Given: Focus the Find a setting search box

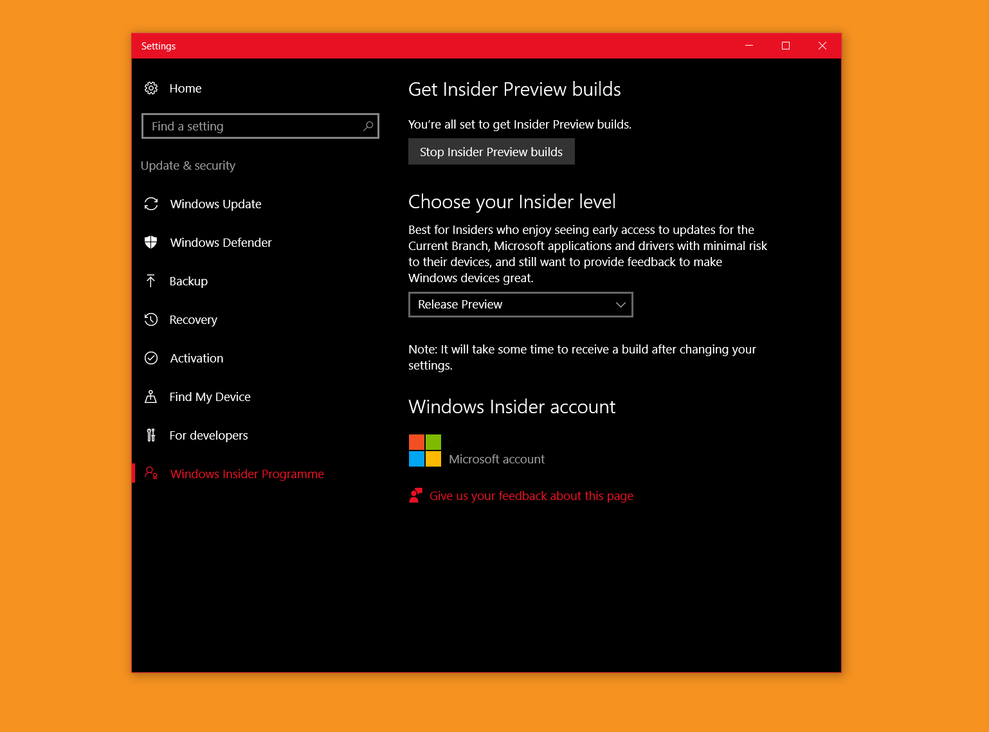Looking at the screenshot, I should 260,126.
